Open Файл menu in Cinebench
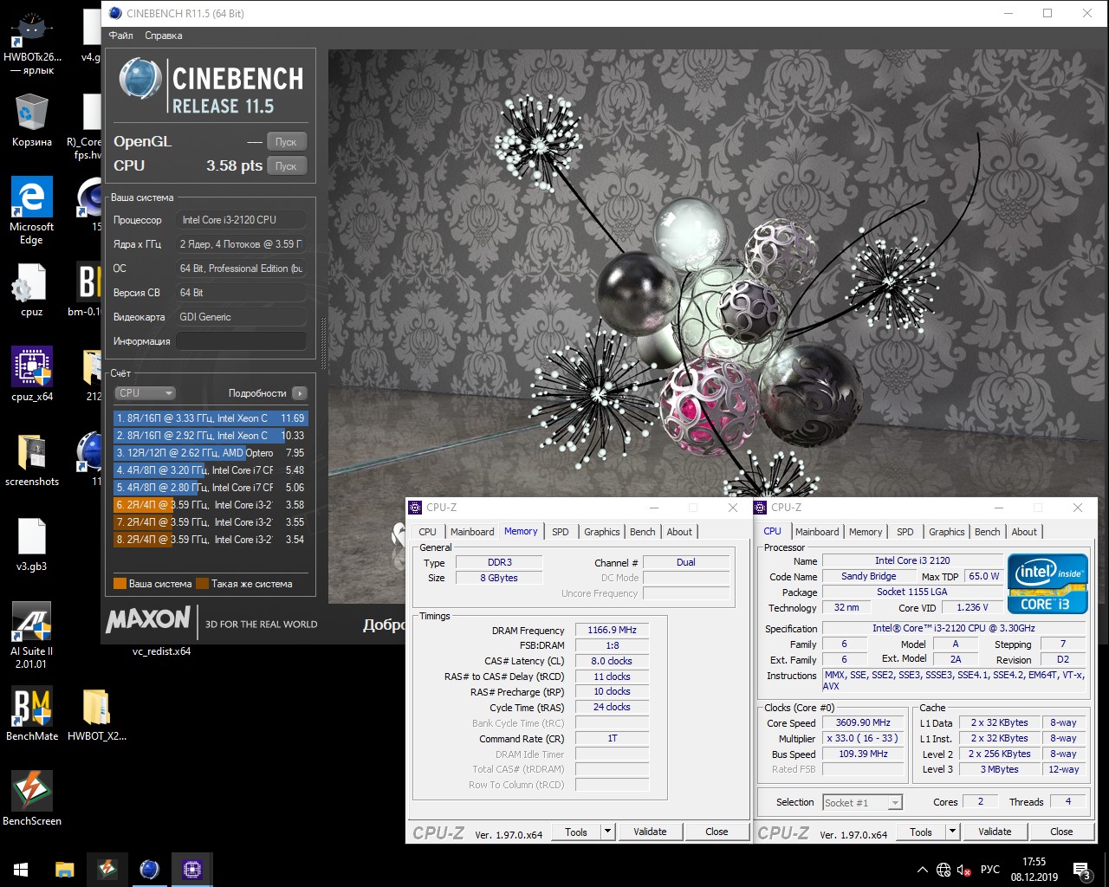This screenshot has width=1109, height=887. pyautogui.click(x=120, y=36)
